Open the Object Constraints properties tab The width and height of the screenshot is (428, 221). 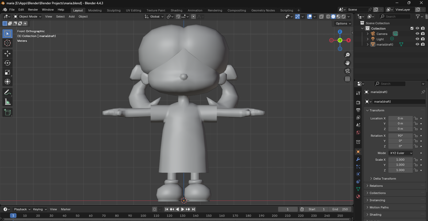pyautogui.click(x=358, y=182)
